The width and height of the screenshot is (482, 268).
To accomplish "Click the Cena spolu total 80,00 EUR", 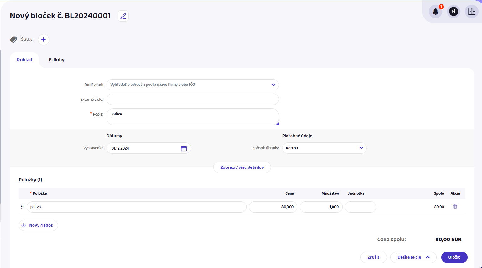I will point(448,240).
